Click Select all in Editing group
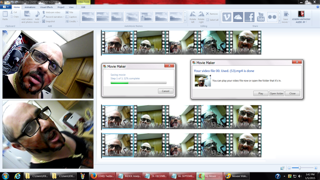 click(x=212, y=20)
